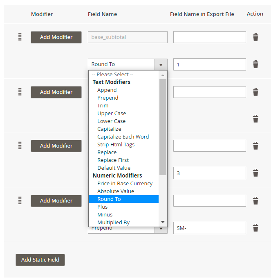The width and height of the screenshot is (280, 280).
Task: Remove the Round To modifier with value 1
Action: pyautogui.click(x=255, y=64)
